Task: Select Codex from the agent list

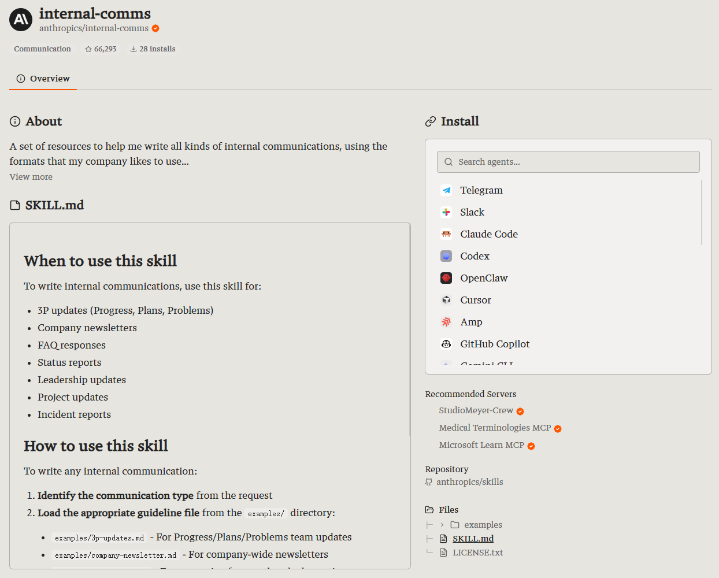Action: pos(568,256)
